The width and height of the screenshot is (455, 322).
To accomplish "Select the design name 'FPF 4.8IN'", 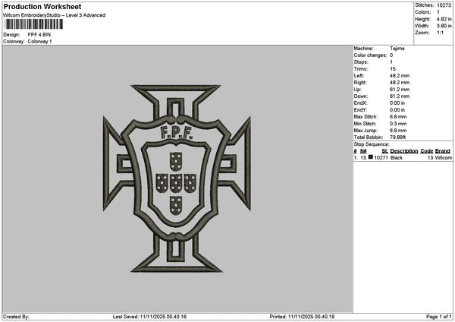I will (39, 35).
